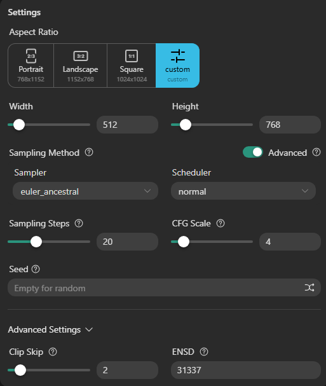Viewport: 326px width, 386px height.
Task: Click the Sampling Steps help icon
Action: tap(79, 223)
